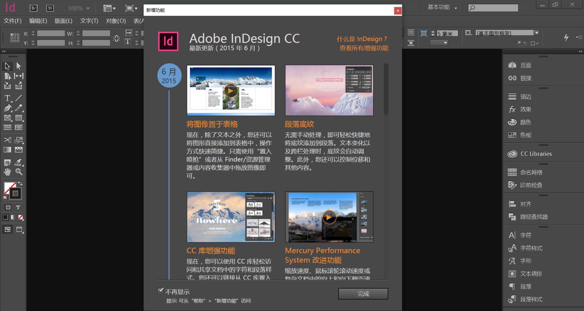Open the 对象(O) menu
Viewport: 584px width, 311px height.
(x=116, y=21)
